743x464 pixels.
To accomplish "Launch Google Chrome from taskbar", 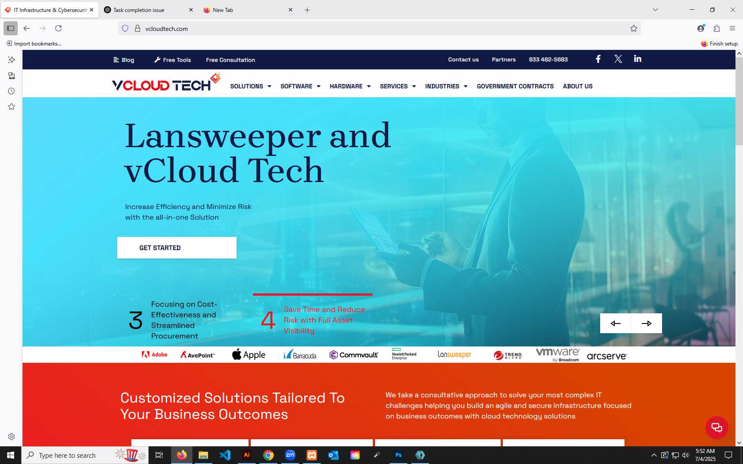I will [268, 455].
